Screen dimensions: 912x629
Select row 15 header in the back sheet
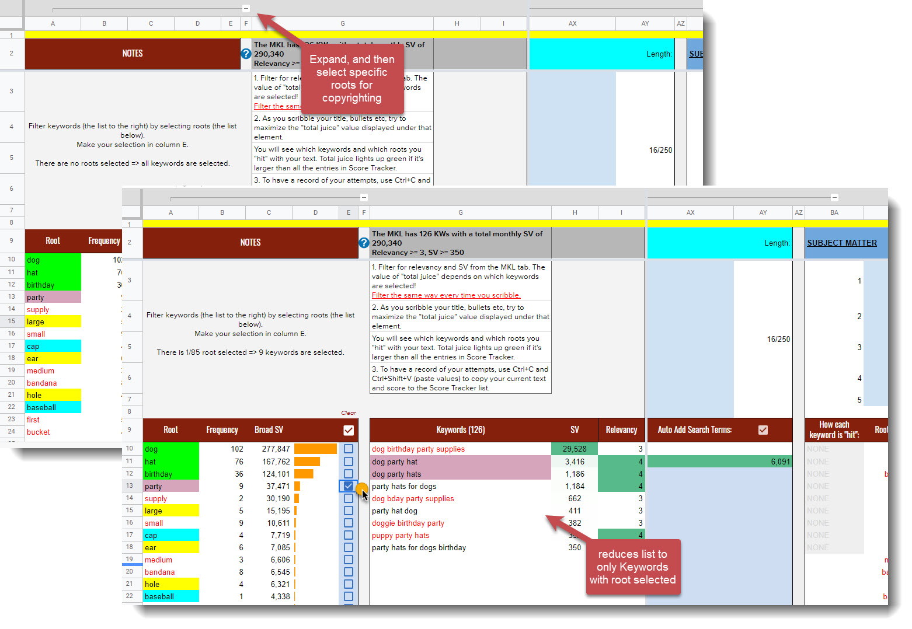[x=12, y=322]
